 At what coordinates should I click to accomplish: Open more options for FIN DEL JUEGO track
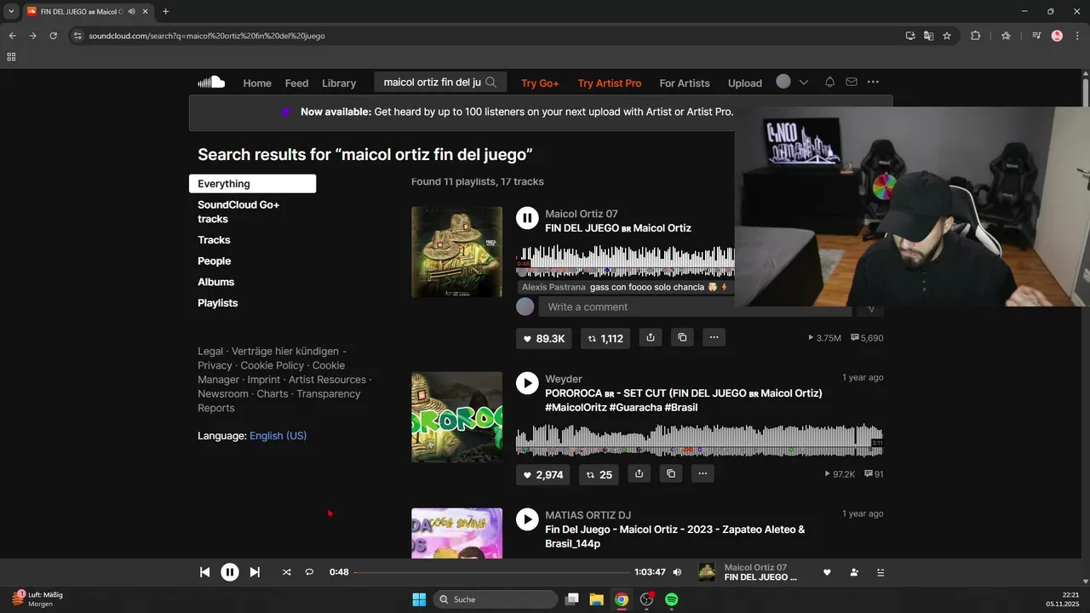(714, 338)
